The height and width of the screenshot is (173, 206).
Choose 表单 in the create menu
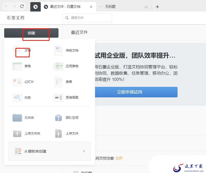[69, 82]
